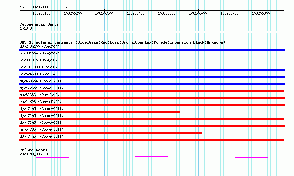Click the 1p13.3 cytogenetic band bar
294x176 pixels.
152,32
